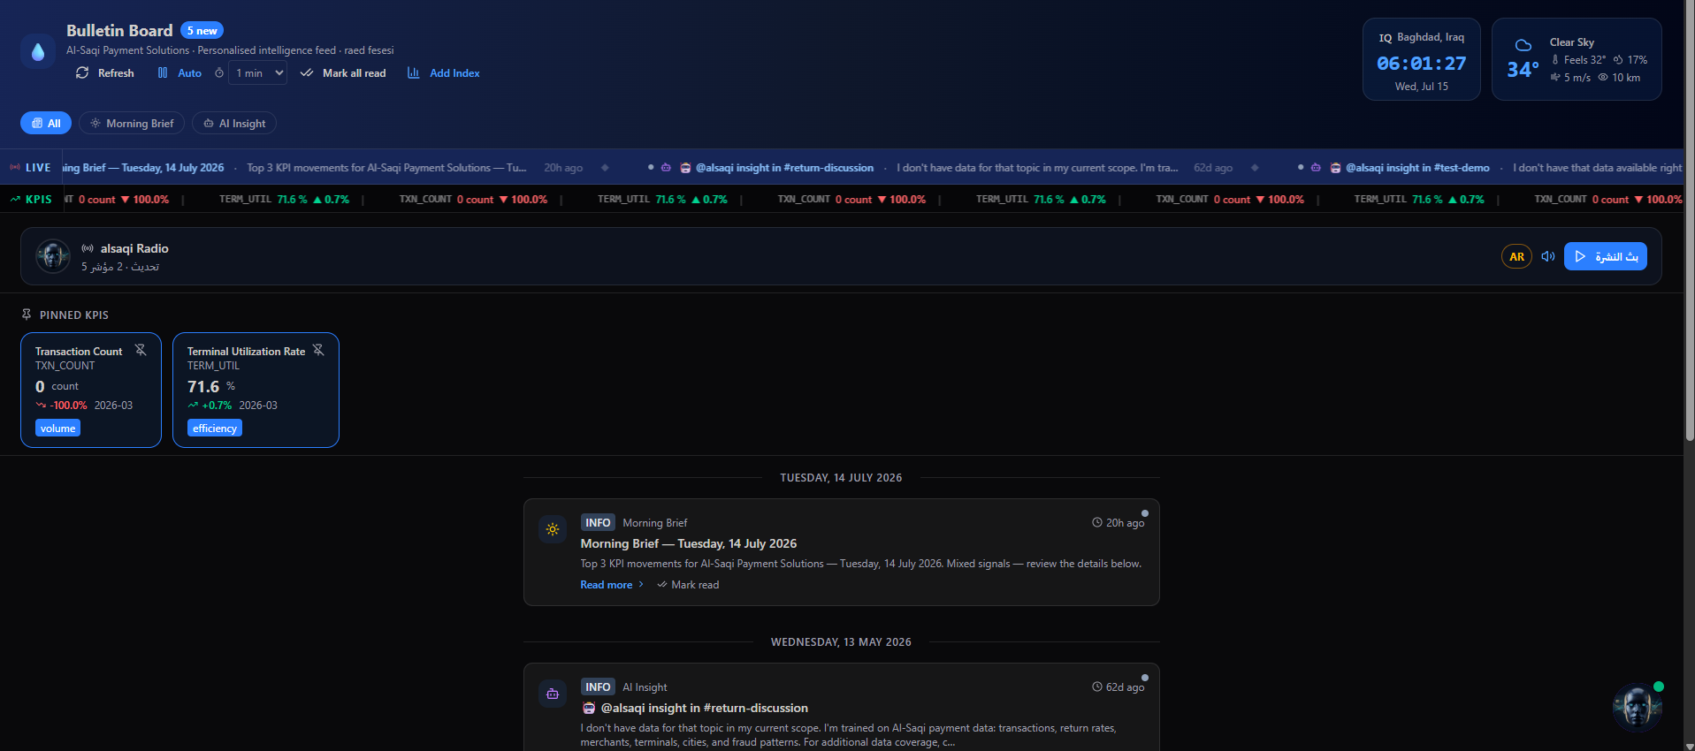Click the sun icon on Morning Brief card
This screenshot has width=1695, height=751.
[553, 529]
